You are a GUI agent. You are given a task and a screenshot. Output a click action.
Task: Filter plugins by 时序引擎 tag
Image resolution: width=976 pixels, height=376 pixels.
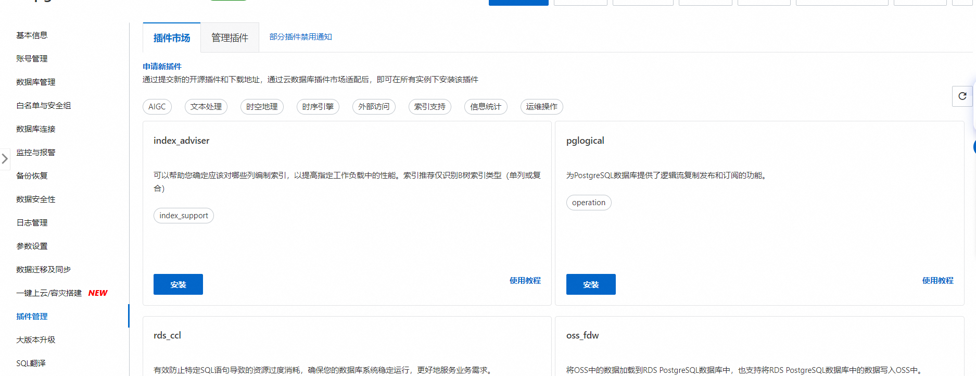(318, 107)
